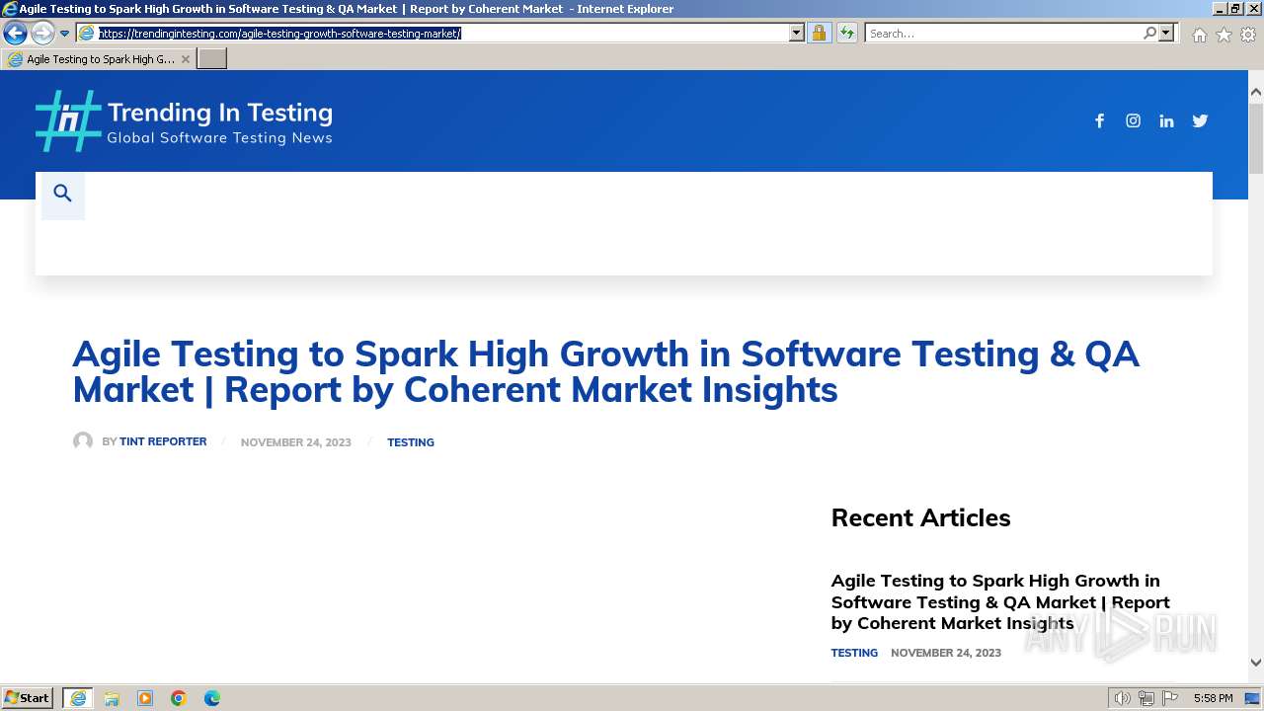Launch Microsoft Edge from the taskbar
1264x711 pixels.
(x=212, y=698)
